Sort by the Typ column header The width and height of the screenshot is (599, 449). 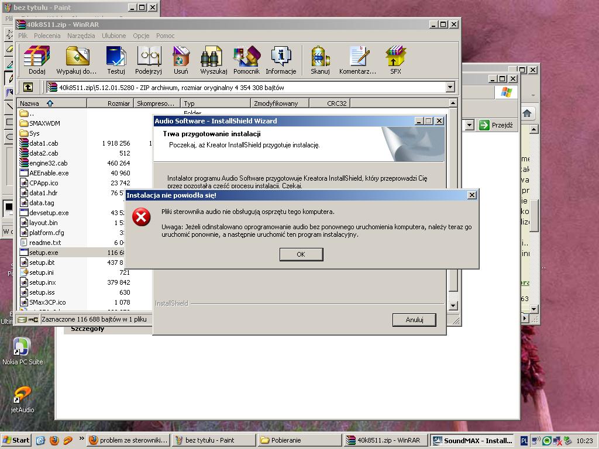pyautogui.click(x=215, y=103)
